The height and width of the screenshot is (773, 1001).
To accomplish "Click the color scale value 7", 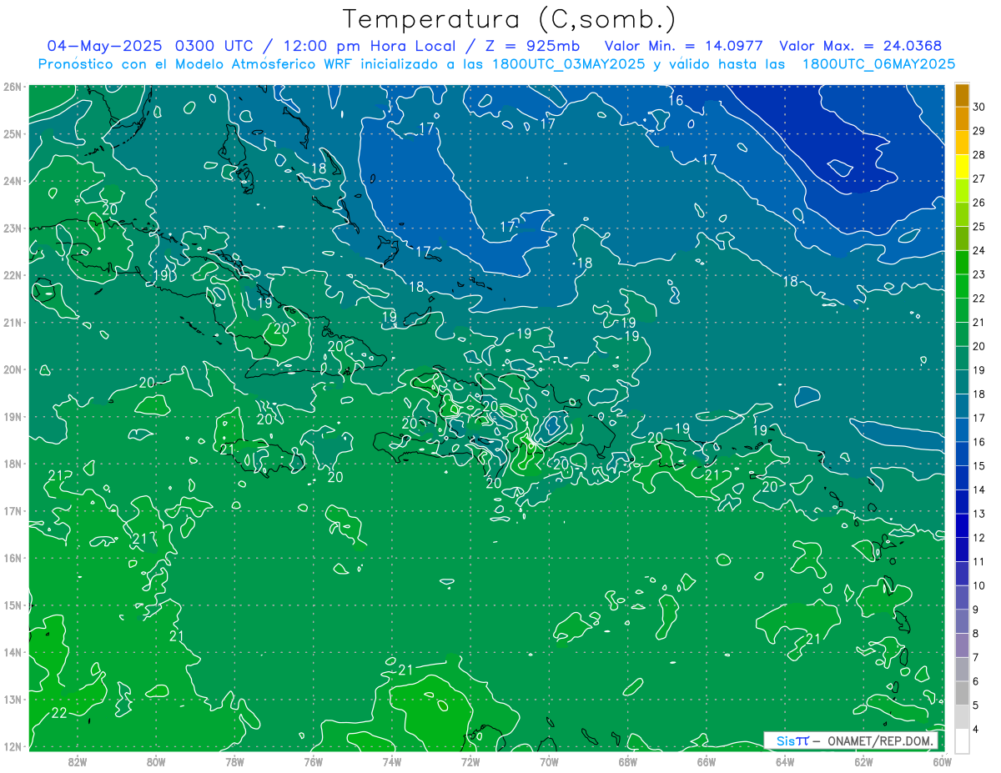I will click(x=976, y=657).
